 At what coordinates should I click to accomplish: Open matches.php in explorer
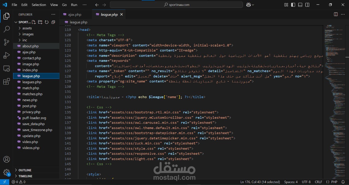click(36, 94)
